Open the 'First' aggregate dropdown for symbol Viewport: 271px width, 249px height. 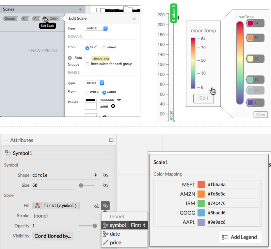tap(138, 225)
